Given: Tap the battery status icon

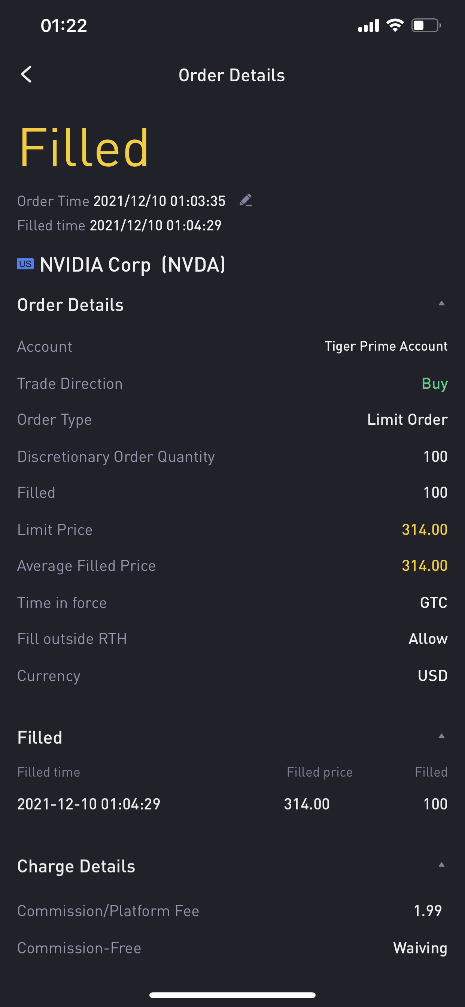Looking at the screenshot, I should coord(426,25).
